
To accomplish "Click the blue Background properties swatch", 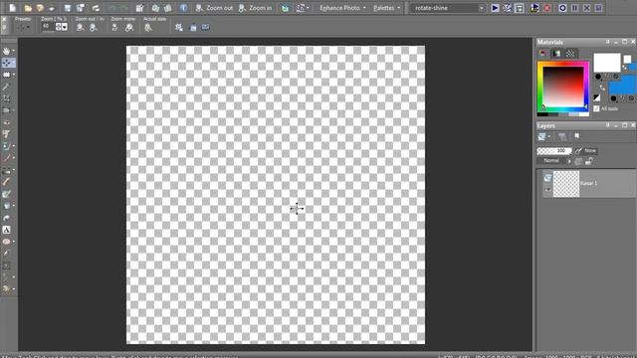I will coord(622,85).
